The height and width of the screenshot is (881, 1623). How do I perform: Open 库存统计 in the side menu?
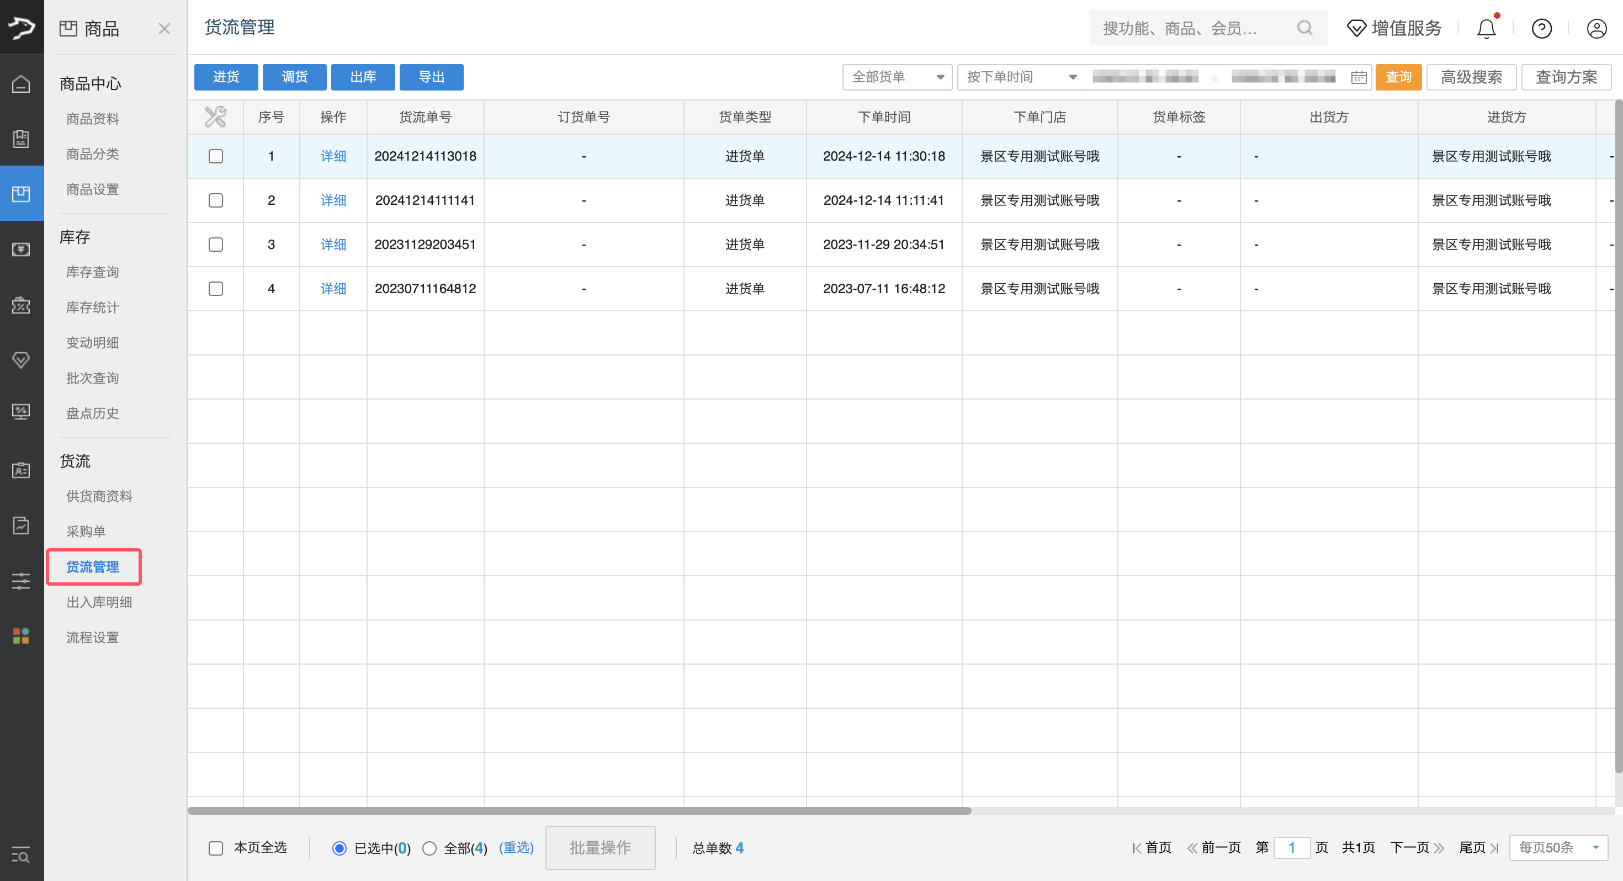(x=93, y=307)
